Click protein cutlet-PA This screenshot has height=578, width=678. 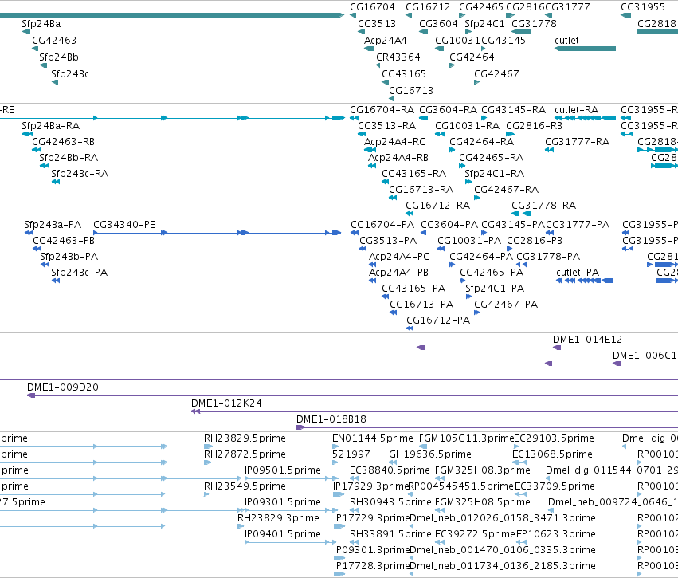point(578,273)
